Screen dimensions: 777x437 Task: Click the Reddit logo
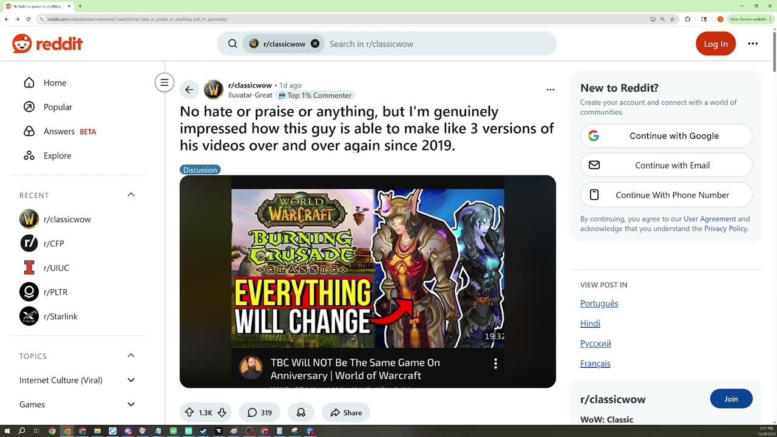pos(47,44)
